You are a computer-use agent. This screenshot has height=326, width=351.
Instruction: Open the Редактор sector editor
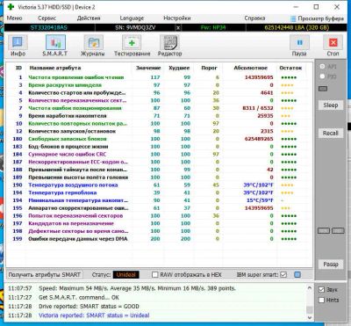pos(169,46)
